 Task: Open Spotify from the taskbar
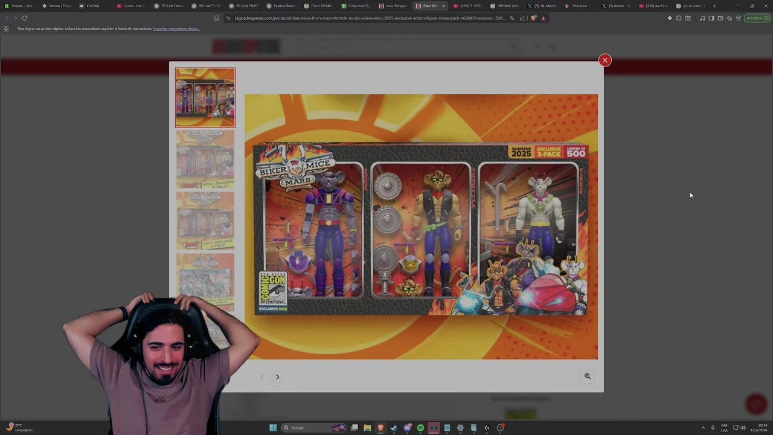420,428
